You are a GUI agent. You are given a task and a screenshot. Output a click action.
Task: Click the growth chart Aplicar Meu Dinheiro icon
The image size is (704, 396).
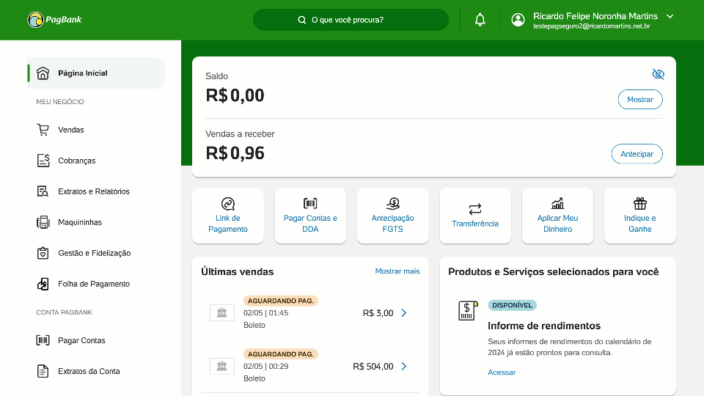(557, 204)
